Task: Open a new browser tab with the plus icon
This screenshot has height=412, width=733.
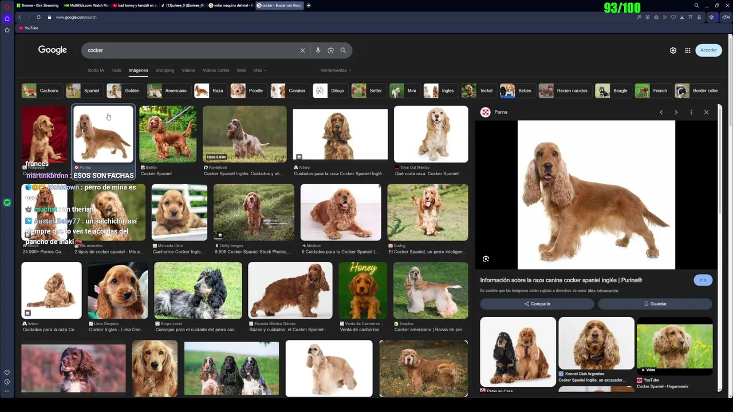Action: tap(309, 5)
